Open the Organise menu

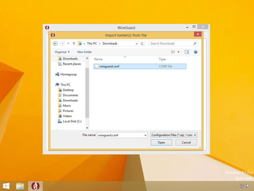[x=62, y=52]
